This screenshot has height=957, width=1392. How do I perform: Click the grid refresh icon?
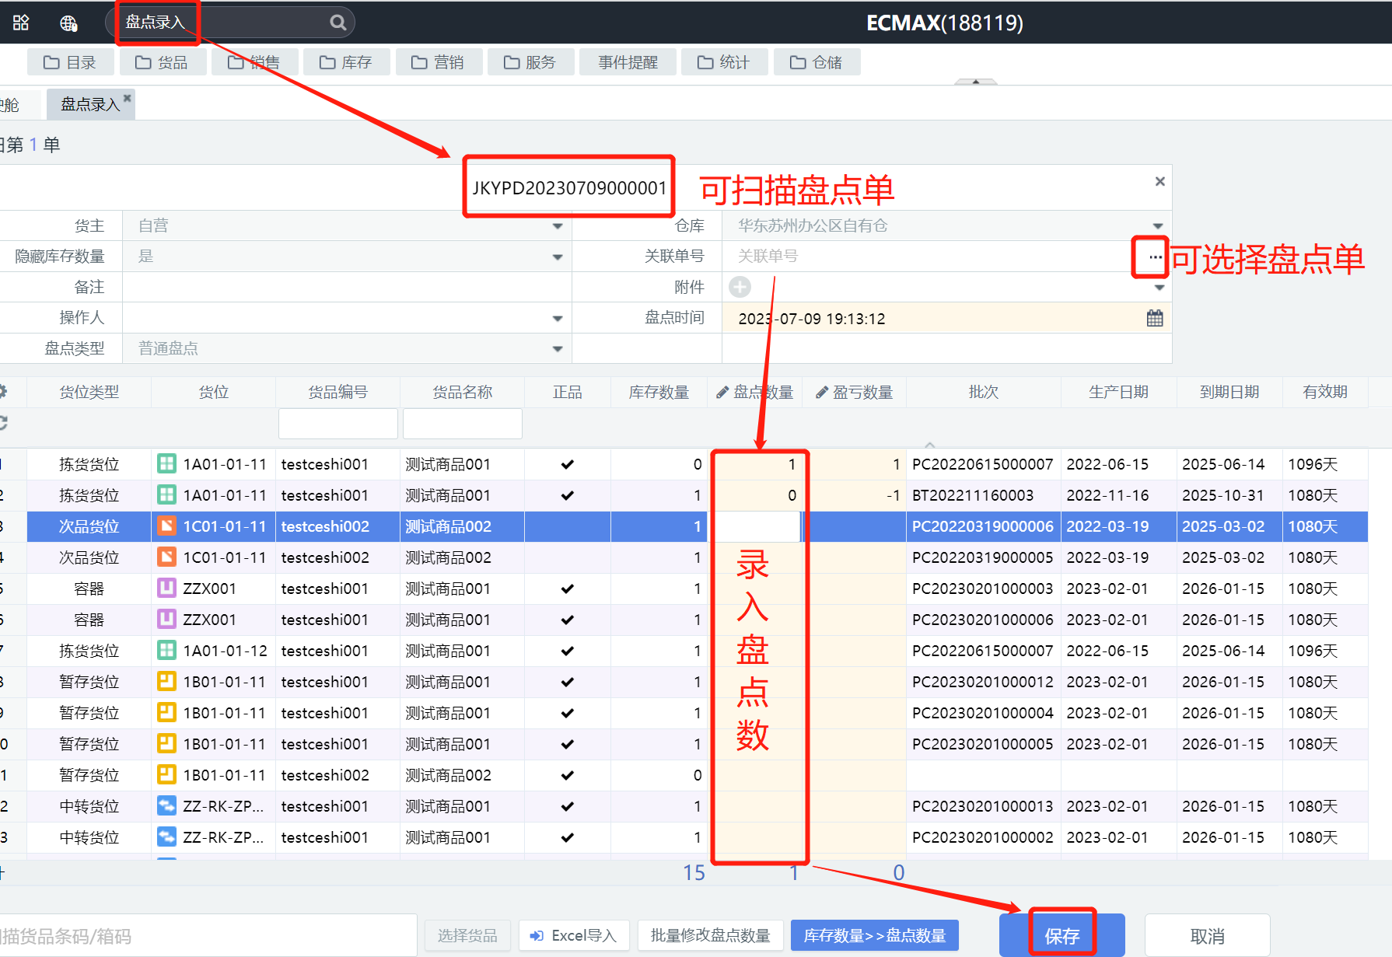click(x=2, y=422)
